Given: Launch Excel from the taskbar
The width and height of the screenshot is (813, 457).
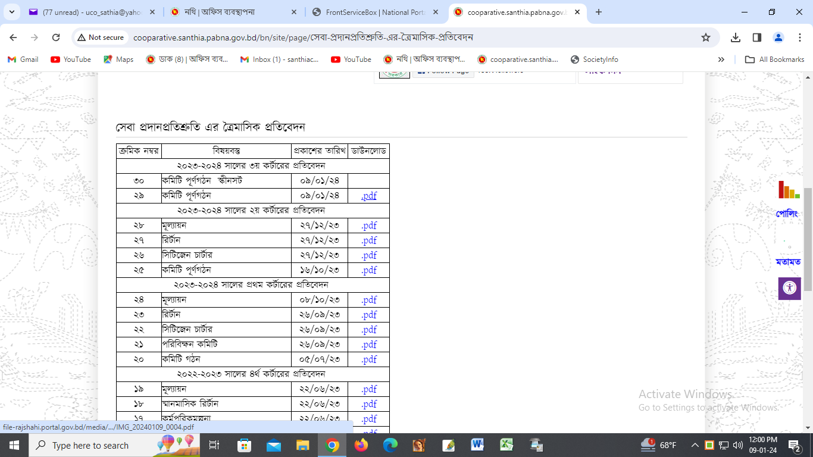Looking at the screenshot, I should 506,445.
